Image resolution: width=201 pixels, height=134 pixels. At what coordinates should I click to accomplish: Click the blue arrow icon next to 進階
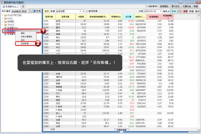click(x=169, y=11)
